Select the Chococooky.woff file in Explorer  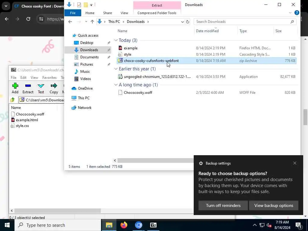[x=138, y=93]
